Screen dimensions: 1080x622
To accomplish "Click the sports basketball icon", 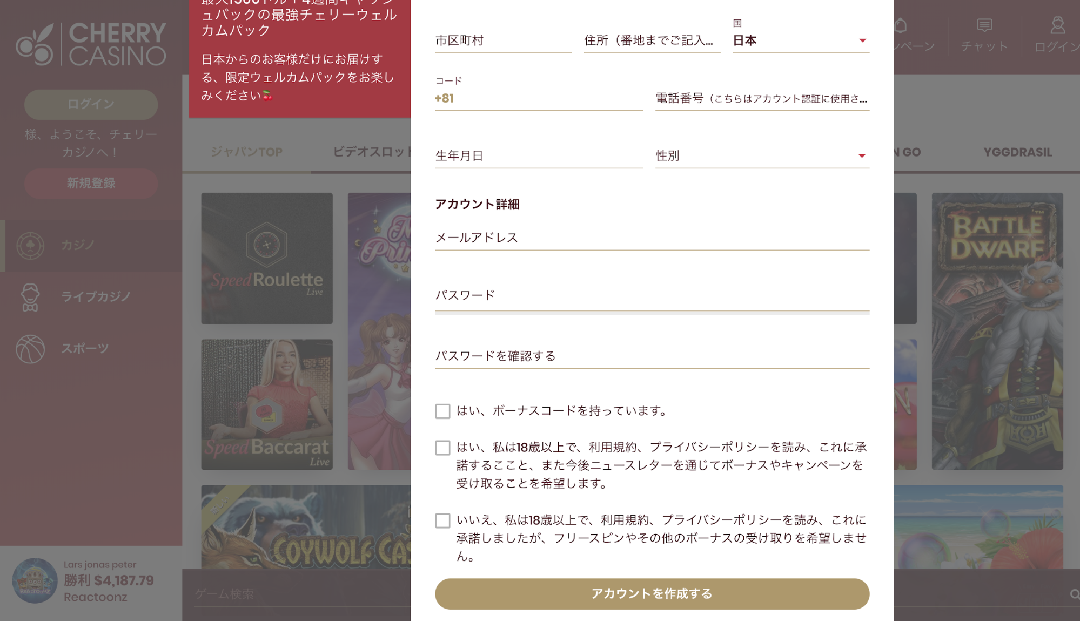I will (x=30, y=349).
